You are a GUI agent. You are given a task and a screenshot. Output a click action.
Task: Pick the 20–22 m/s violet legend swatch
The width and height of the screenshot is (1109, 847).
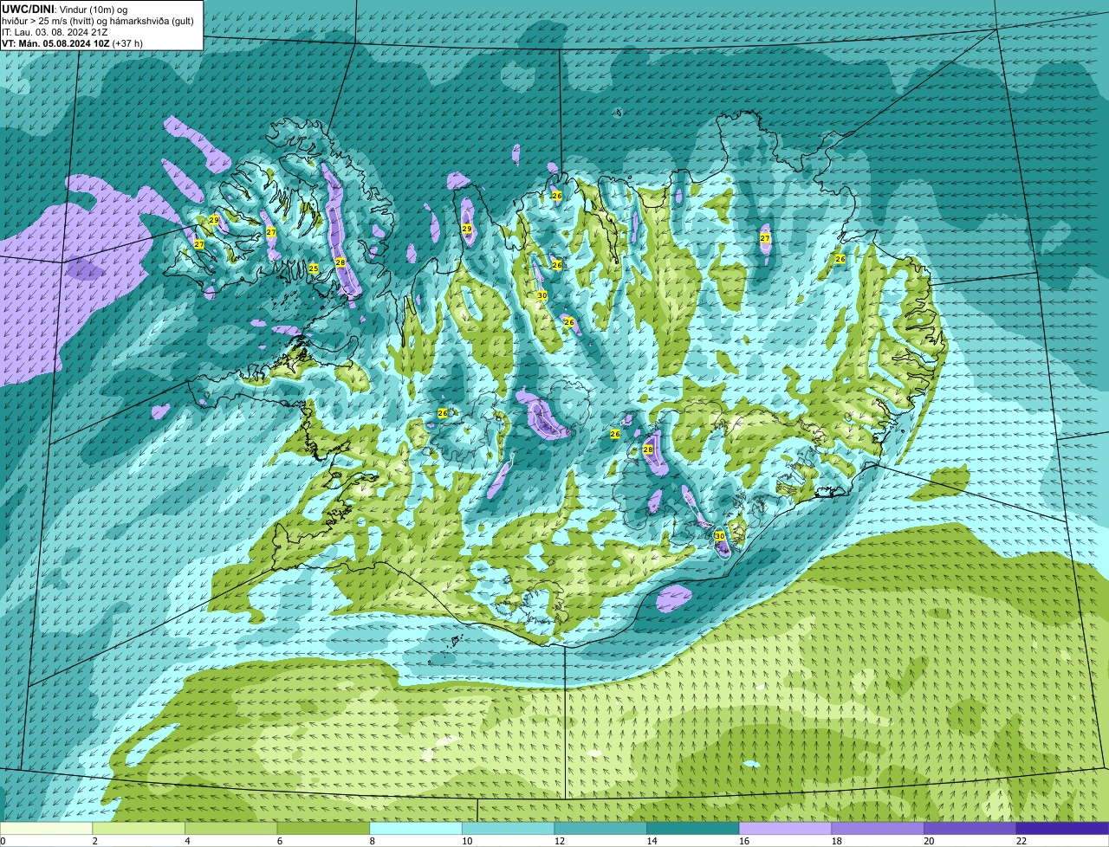coord(970,828)
